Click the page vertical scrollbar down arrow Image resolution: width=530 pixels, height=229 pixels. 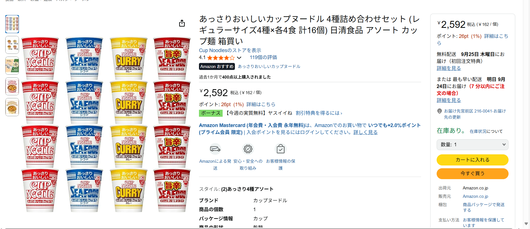pyautogui.click(x=526, y=224)
